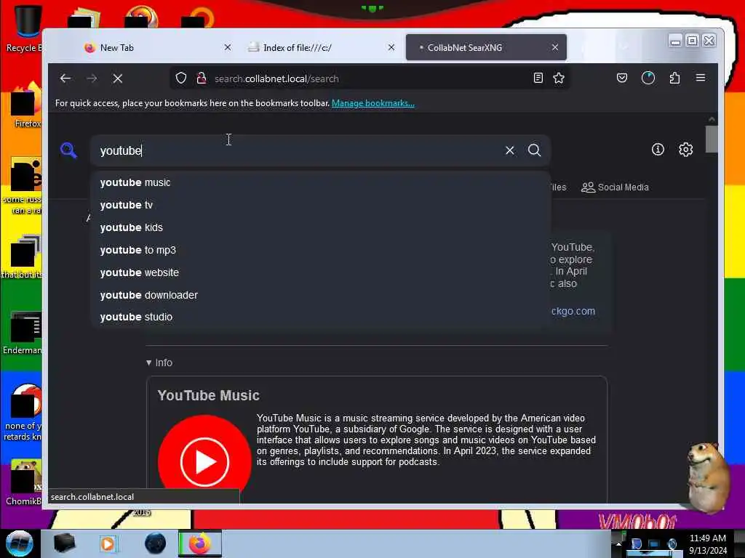Click the insecure connection lock icon
Image resolution: width=745 pixels, height=558 pixels.
pos(202,78)
